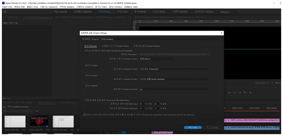Switch to the Ingest Settings tab
The image size is (283, 136).
point(147,46)
